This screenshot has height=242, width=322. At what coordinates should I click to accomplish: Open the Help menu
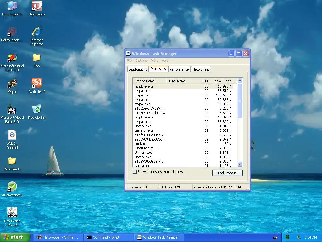coord(165,60)
